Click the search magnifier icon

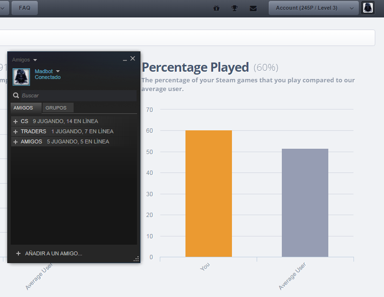click(x=16, y=95)
